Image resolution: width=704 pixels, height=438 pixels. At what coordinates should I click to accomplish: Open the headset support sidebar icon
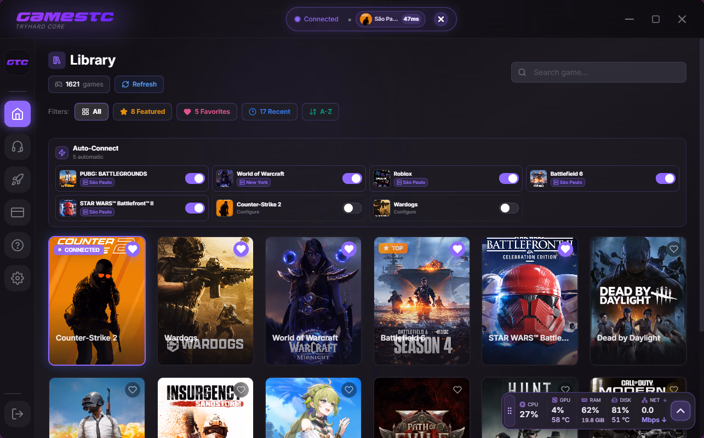(x=18, y=147)
